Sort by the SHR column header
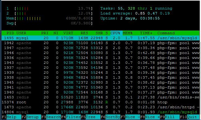The width and height of the screenshot is (201, 120). tap(99, 33)
